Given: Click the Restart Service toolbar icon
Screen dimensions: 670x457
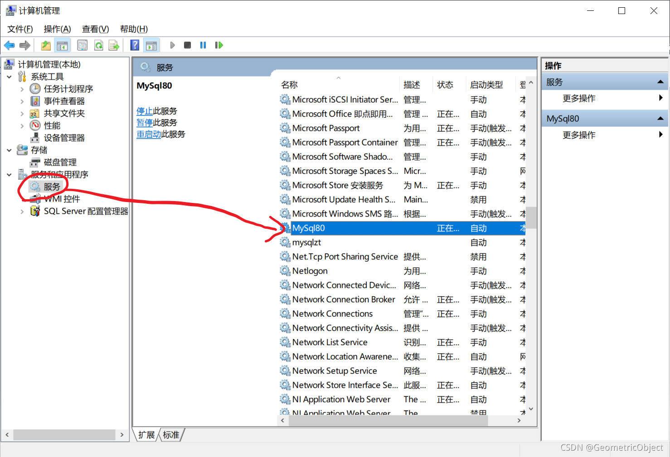Looking at the screenshot, I should click(x=219, y=45).
